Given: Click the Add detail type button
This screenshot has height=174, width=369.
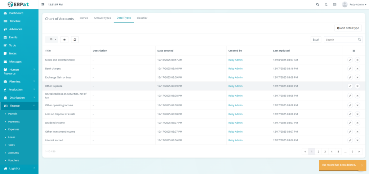Looking at the screenshot, I should coord(348,28).
